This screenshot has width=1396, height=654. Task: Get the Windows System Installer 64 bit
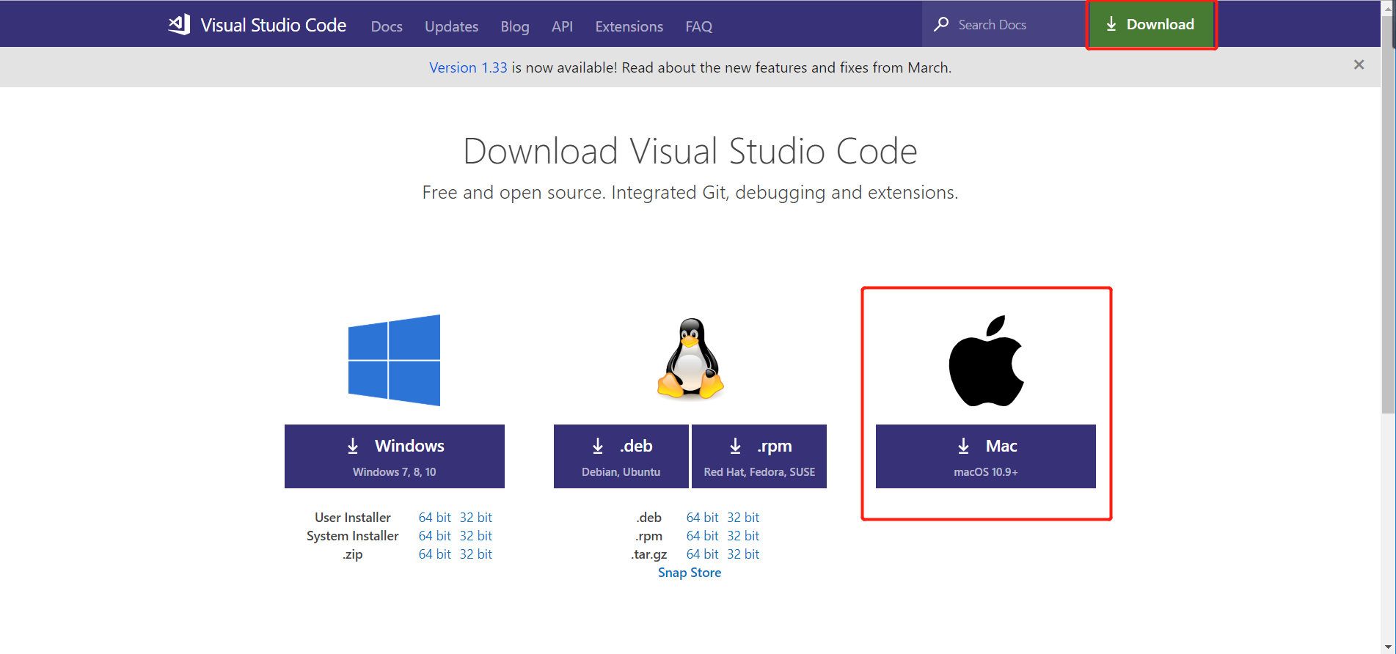click(x=435, y=536)
